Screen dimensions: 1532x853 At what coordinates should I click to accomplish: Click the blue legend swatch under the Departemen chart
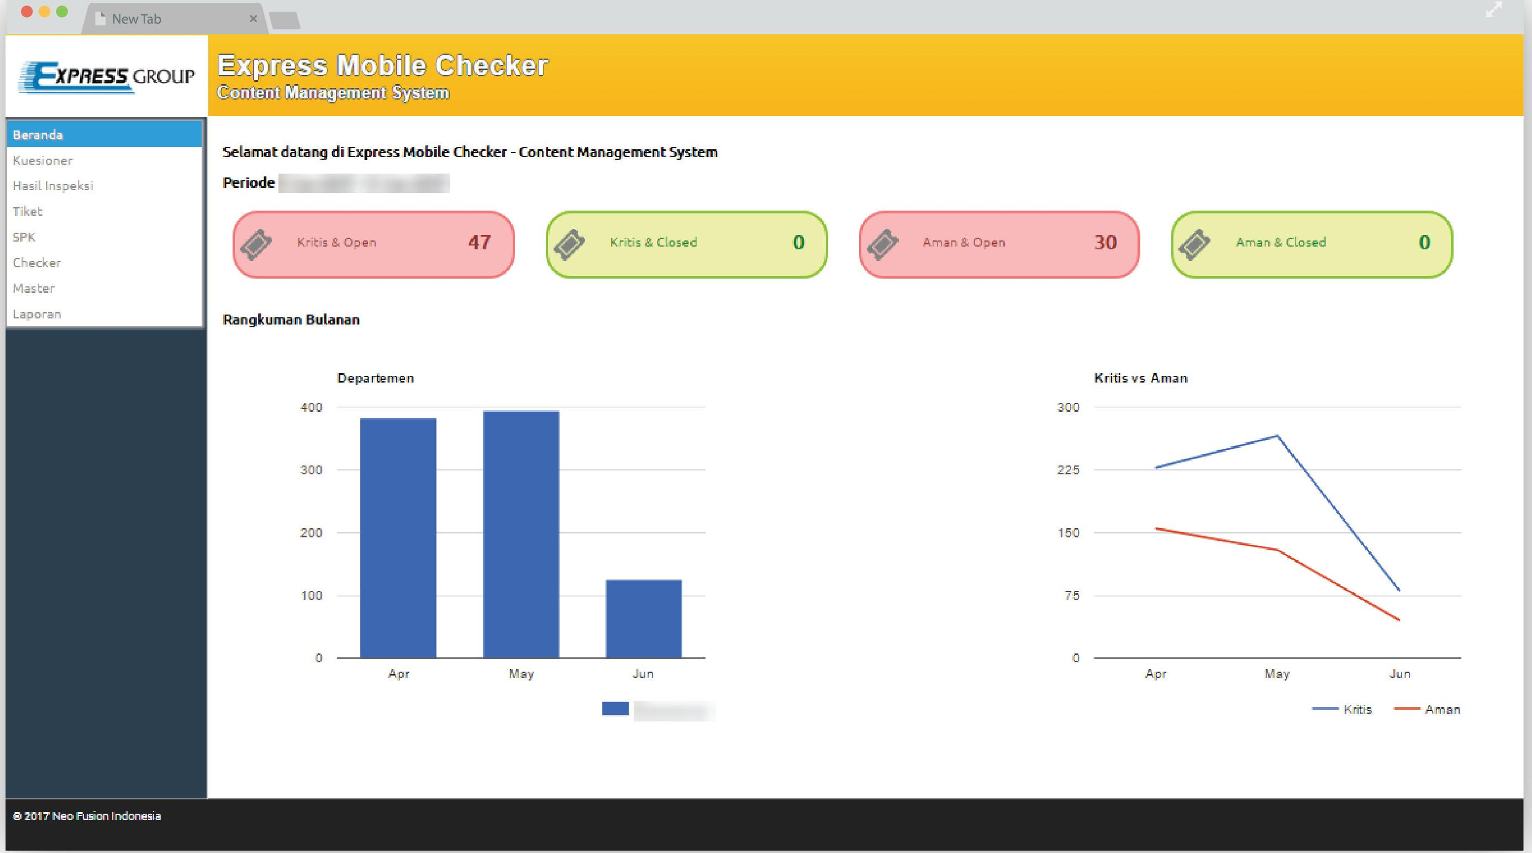pyautogui.click(x=615, y=708)
